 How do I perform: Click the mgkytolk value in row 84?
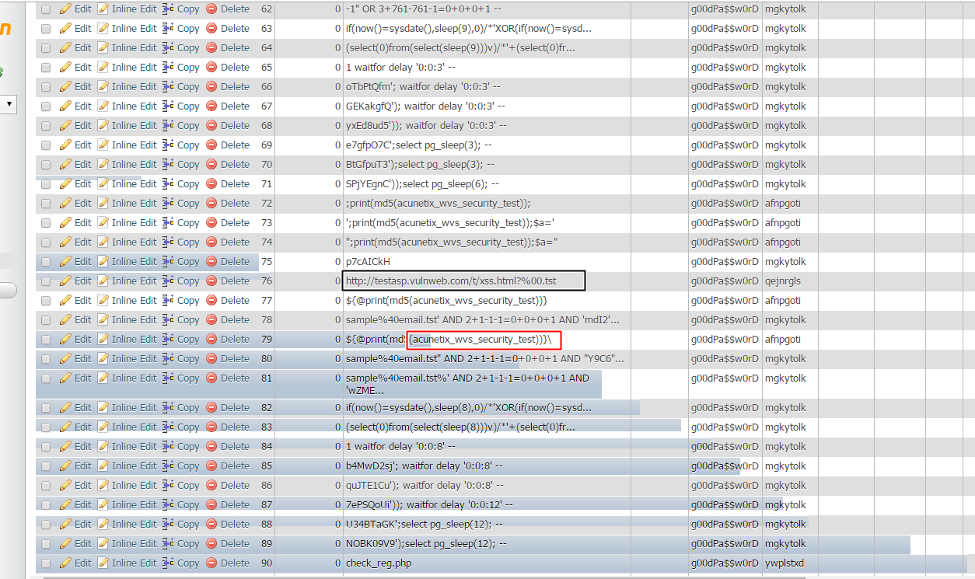785,447
